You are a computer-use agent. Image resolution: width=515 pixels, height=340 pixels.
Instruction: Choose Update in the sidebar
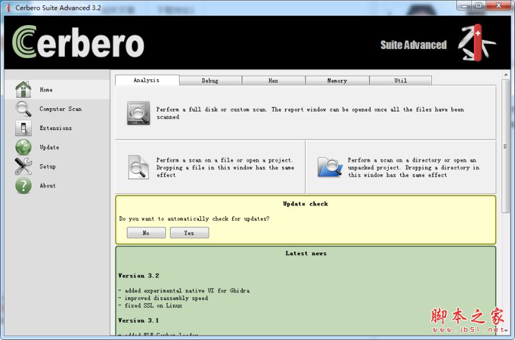coord(57,147)
